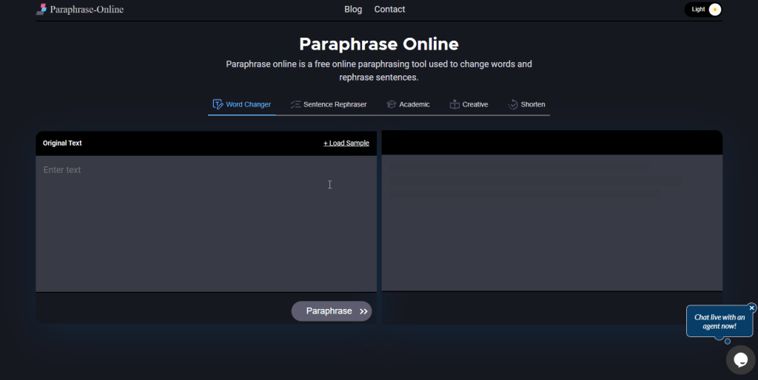758x380 pixels.
Task: Click the Load Sample link
Action: pos(346,143)
